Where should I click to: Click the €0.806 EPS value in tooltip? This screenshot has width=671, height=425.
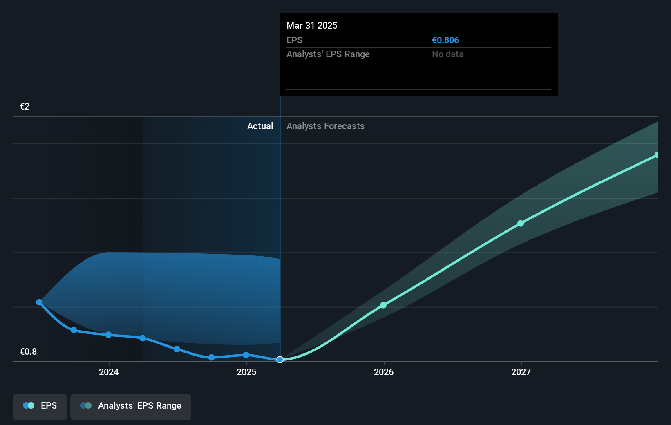(445, 40)
